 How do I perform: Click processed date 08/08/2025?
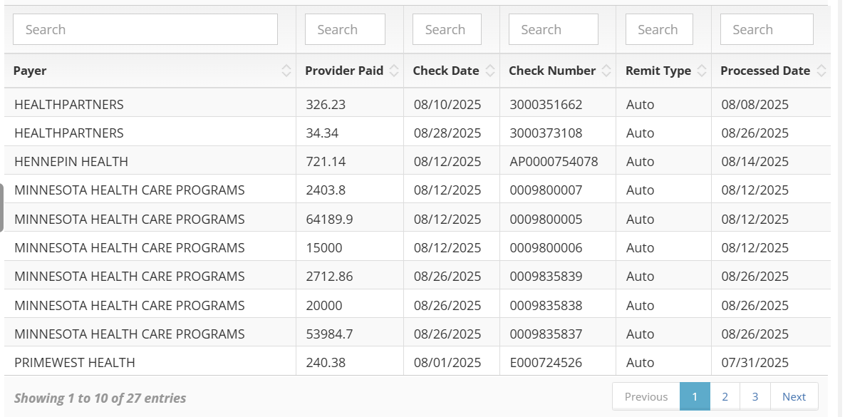click(755, 104)
